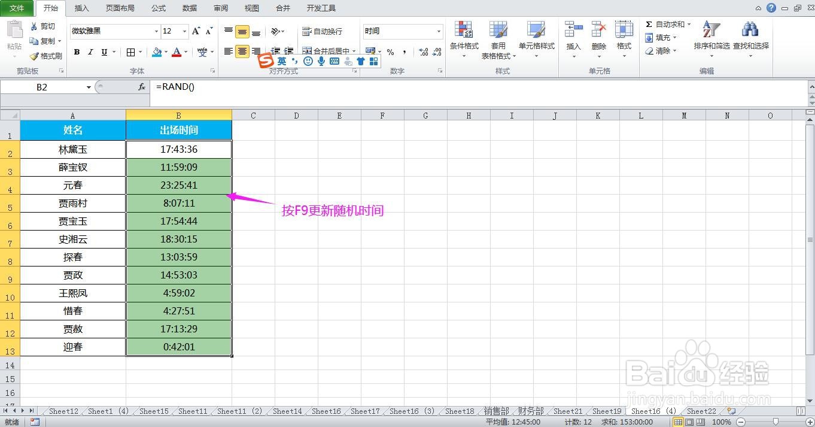Align text right
The width and height of the screenshot is (815, 427).
[256, 52]
